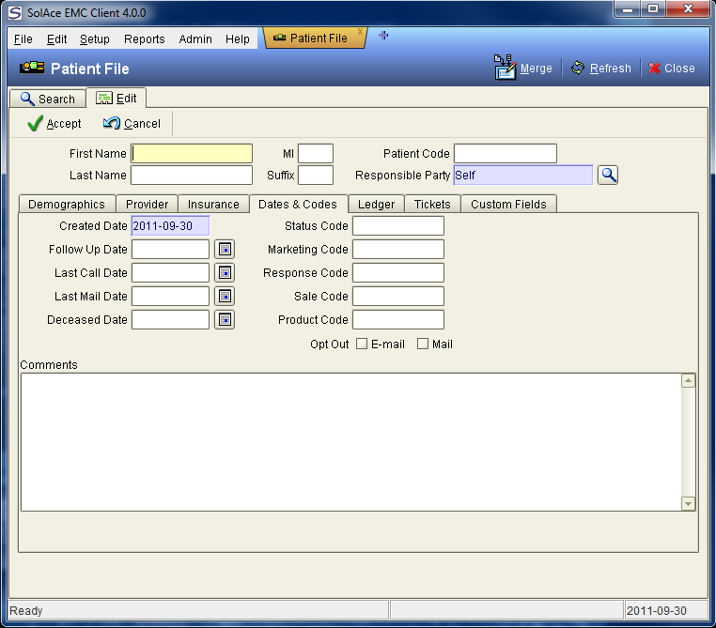Click the Cancel button
Viewport: 716px width, 628px height.
[132, 124]
